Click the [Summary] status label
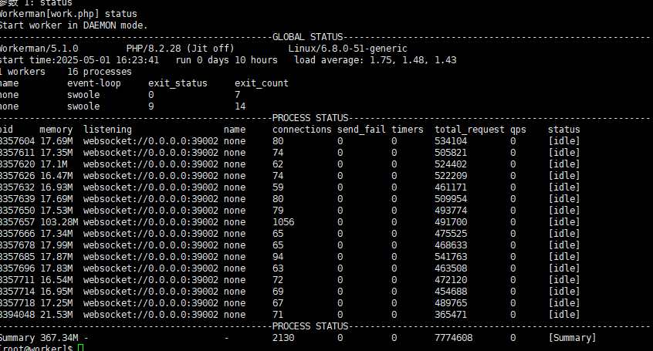653x351 pixels. click(572, 338)
